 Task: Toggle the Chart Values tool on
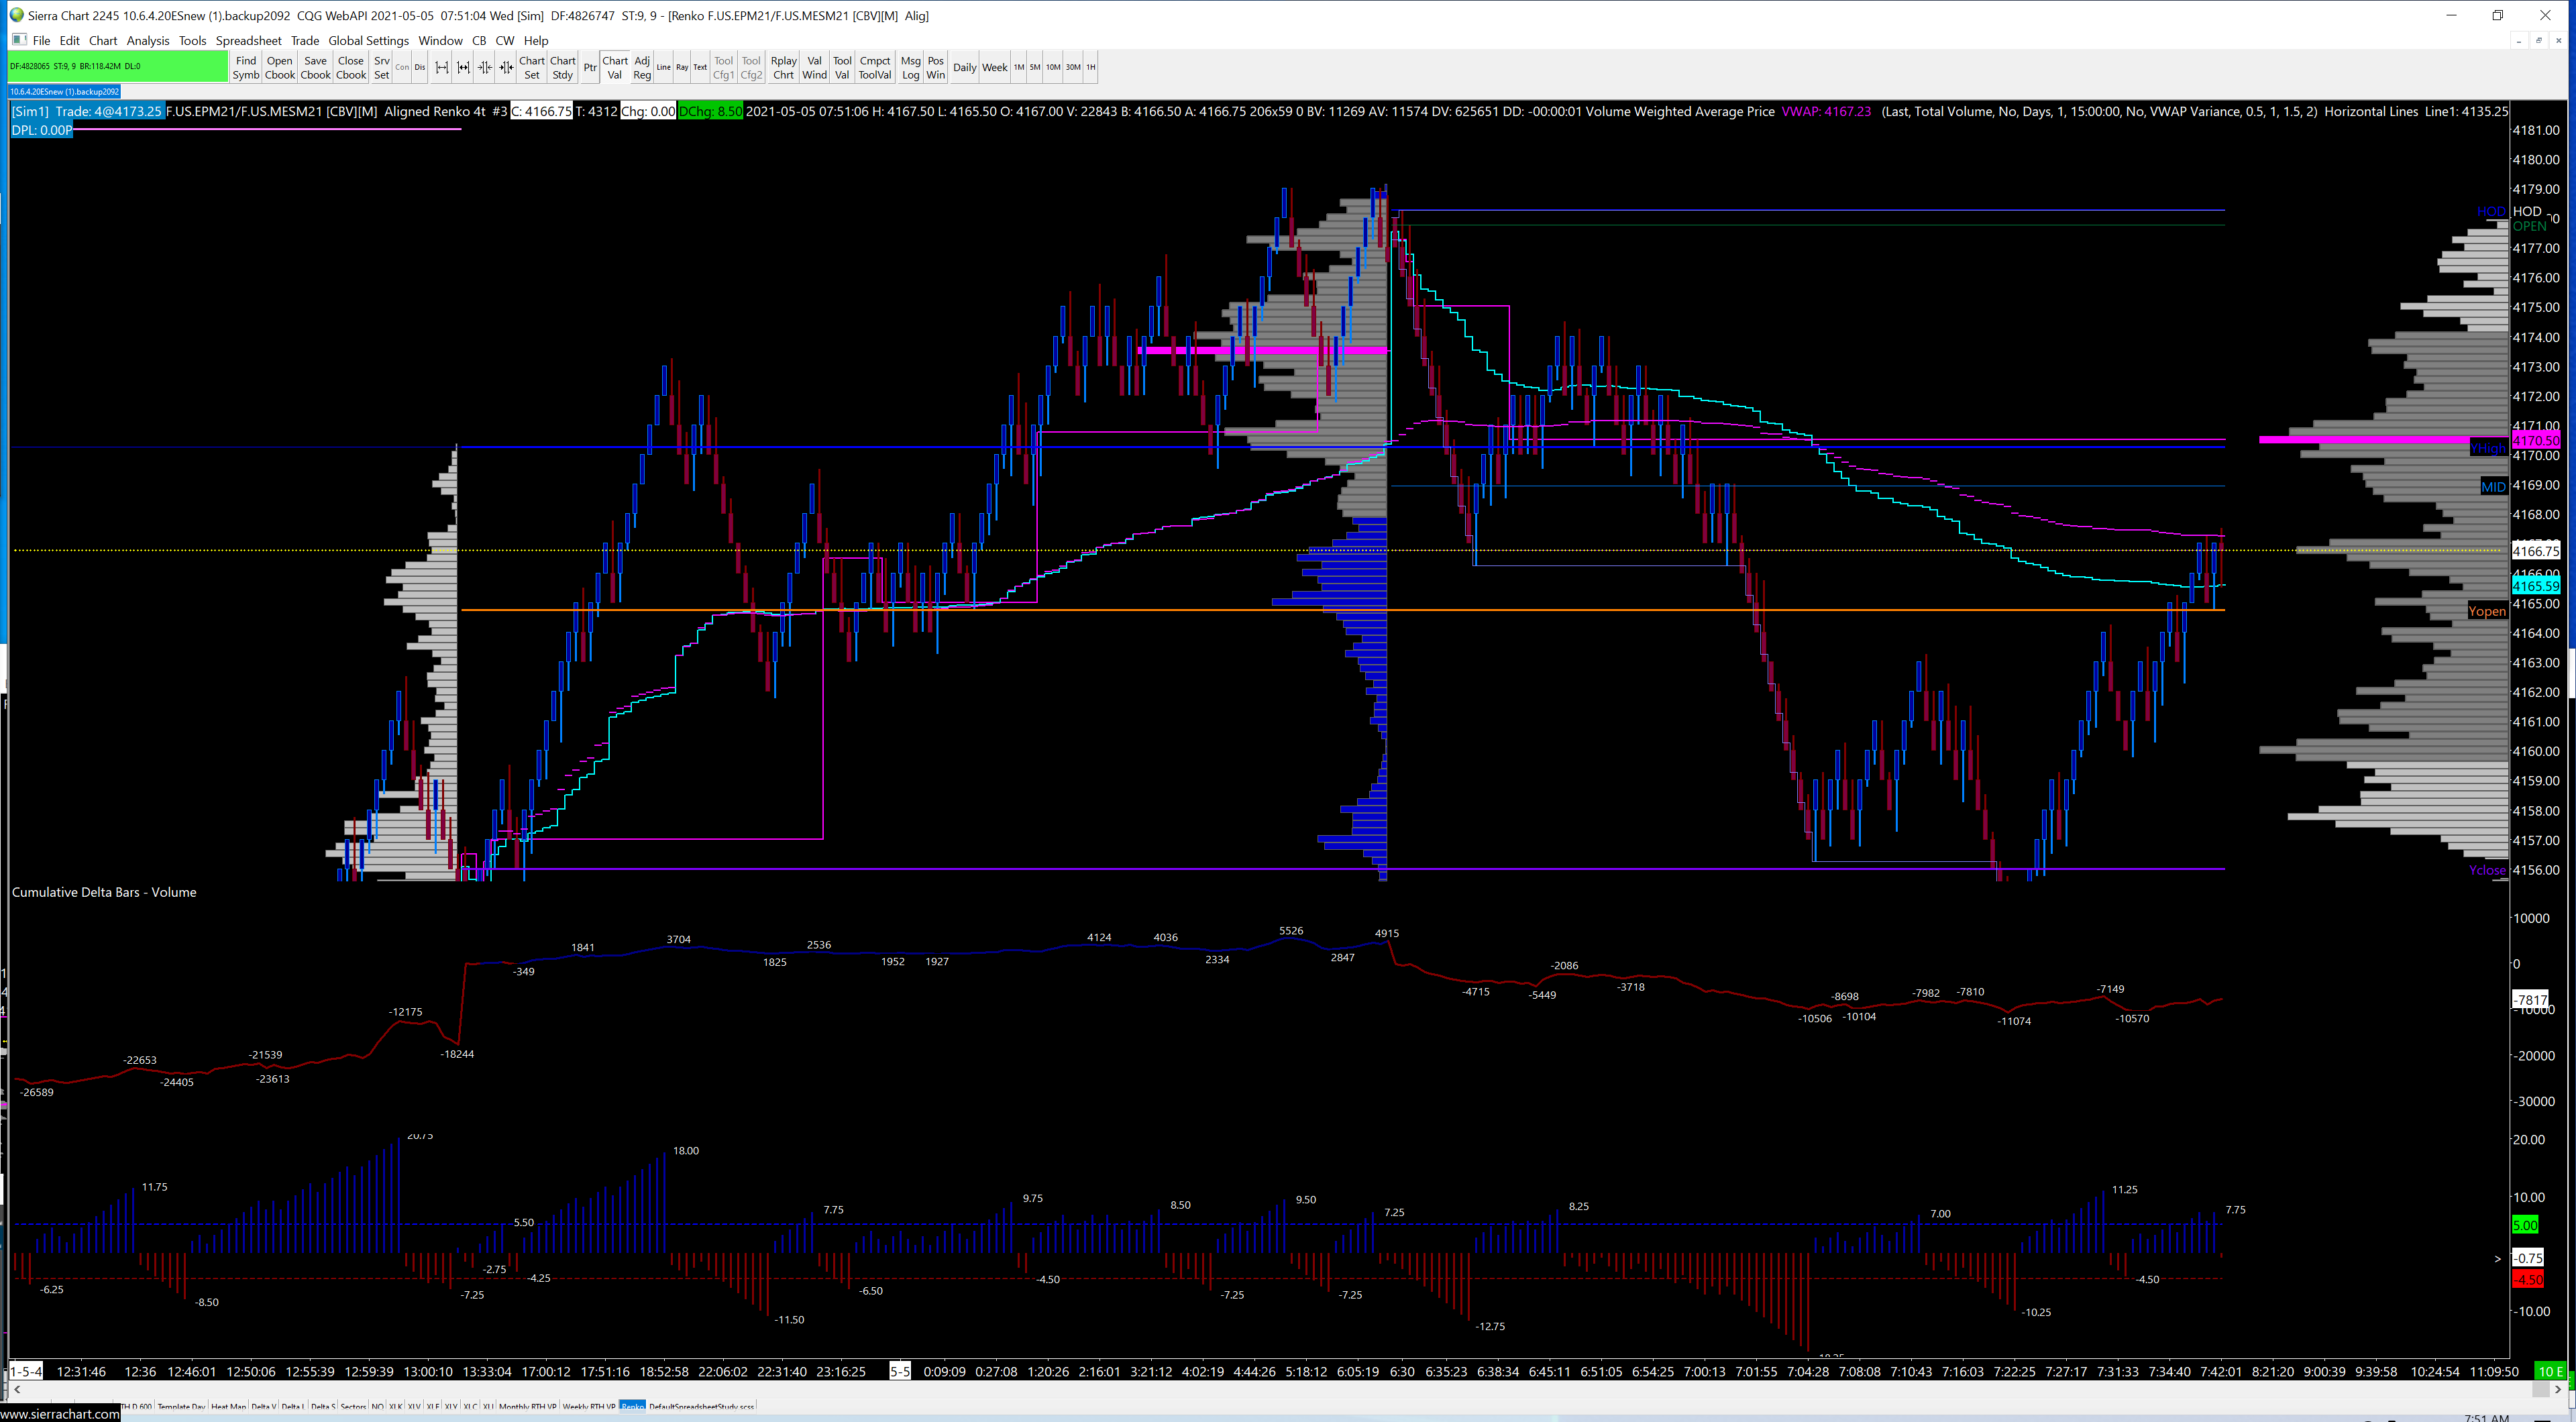tap(614, 67)
